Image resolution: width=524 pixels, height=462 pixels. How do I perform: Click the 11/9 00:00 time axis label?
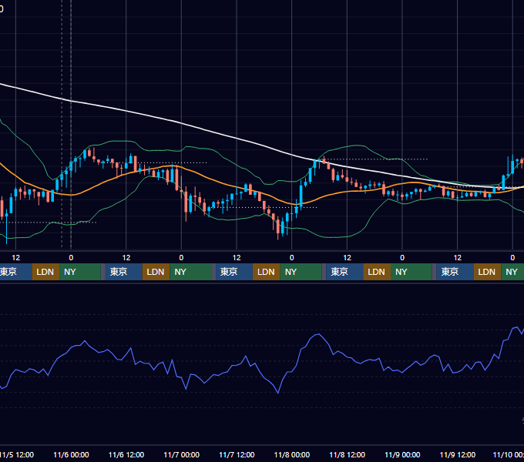click(x=402, y=454)
